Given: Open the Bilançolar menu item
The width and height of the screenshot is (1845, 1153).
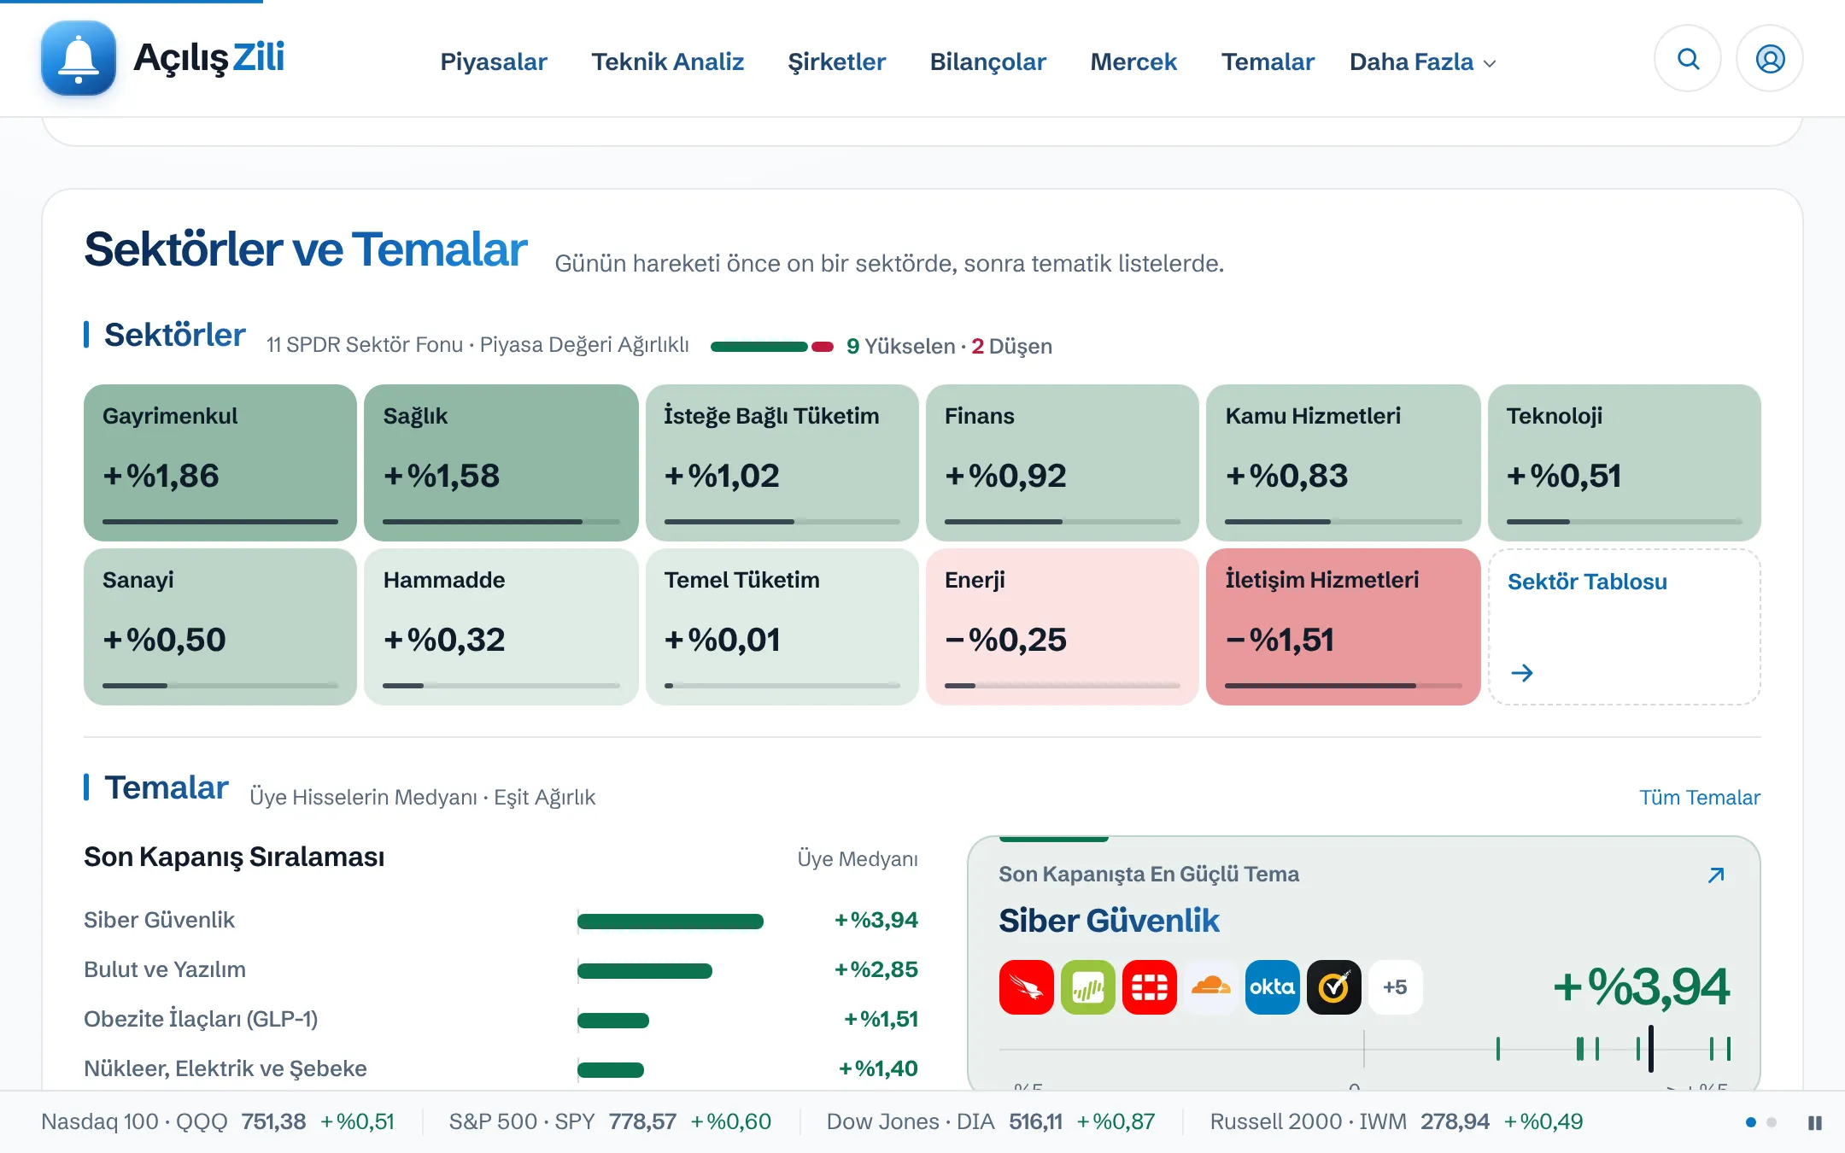Looking at the screenshot, I should point(987,61).
